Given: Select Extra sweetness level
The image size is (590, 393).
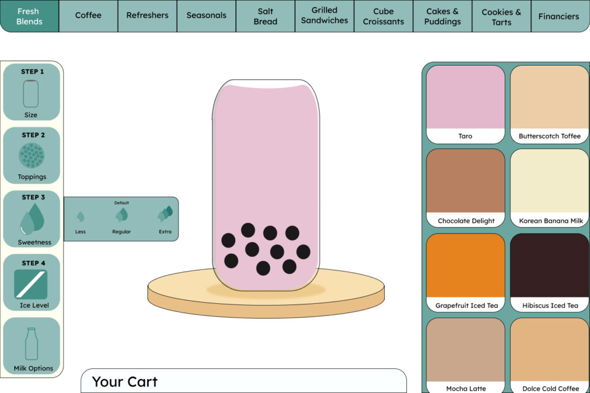Looking at the screenshot, I should (165, 218).
